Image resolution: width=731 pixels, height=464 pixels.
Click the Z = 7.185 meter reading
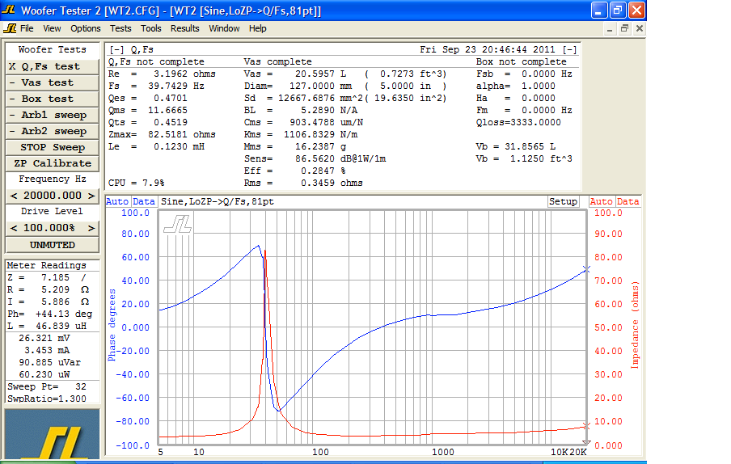(x=46, y=277)
